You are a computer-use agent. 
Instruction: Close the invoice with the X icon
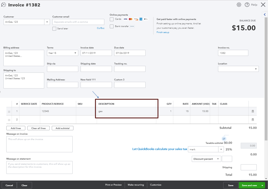(x=263, y=4)
